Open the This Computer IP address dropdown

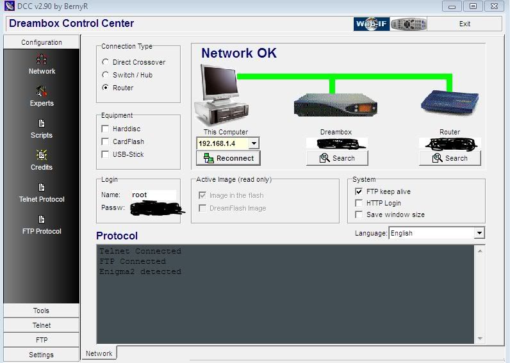pyautogui.click(x=254, y=143)
